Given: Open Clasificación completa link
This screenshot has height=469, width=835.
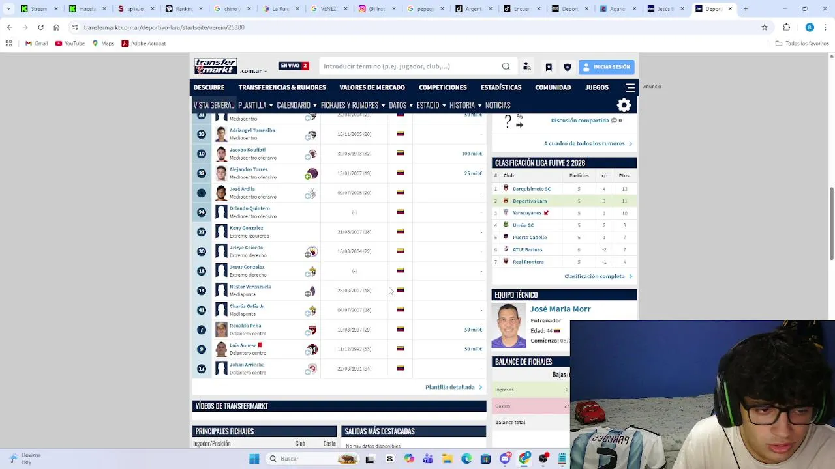Looking at the screenshot, I should click(598, 276).
